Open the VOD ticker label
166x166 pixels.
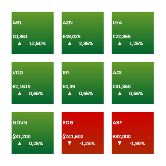18,73
